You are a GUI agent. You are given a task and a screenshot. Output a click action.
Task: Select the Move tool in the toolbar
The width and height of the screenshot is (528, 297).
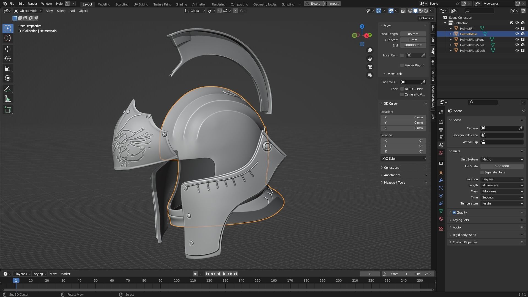pyautogui.click(x=8, y=49)
